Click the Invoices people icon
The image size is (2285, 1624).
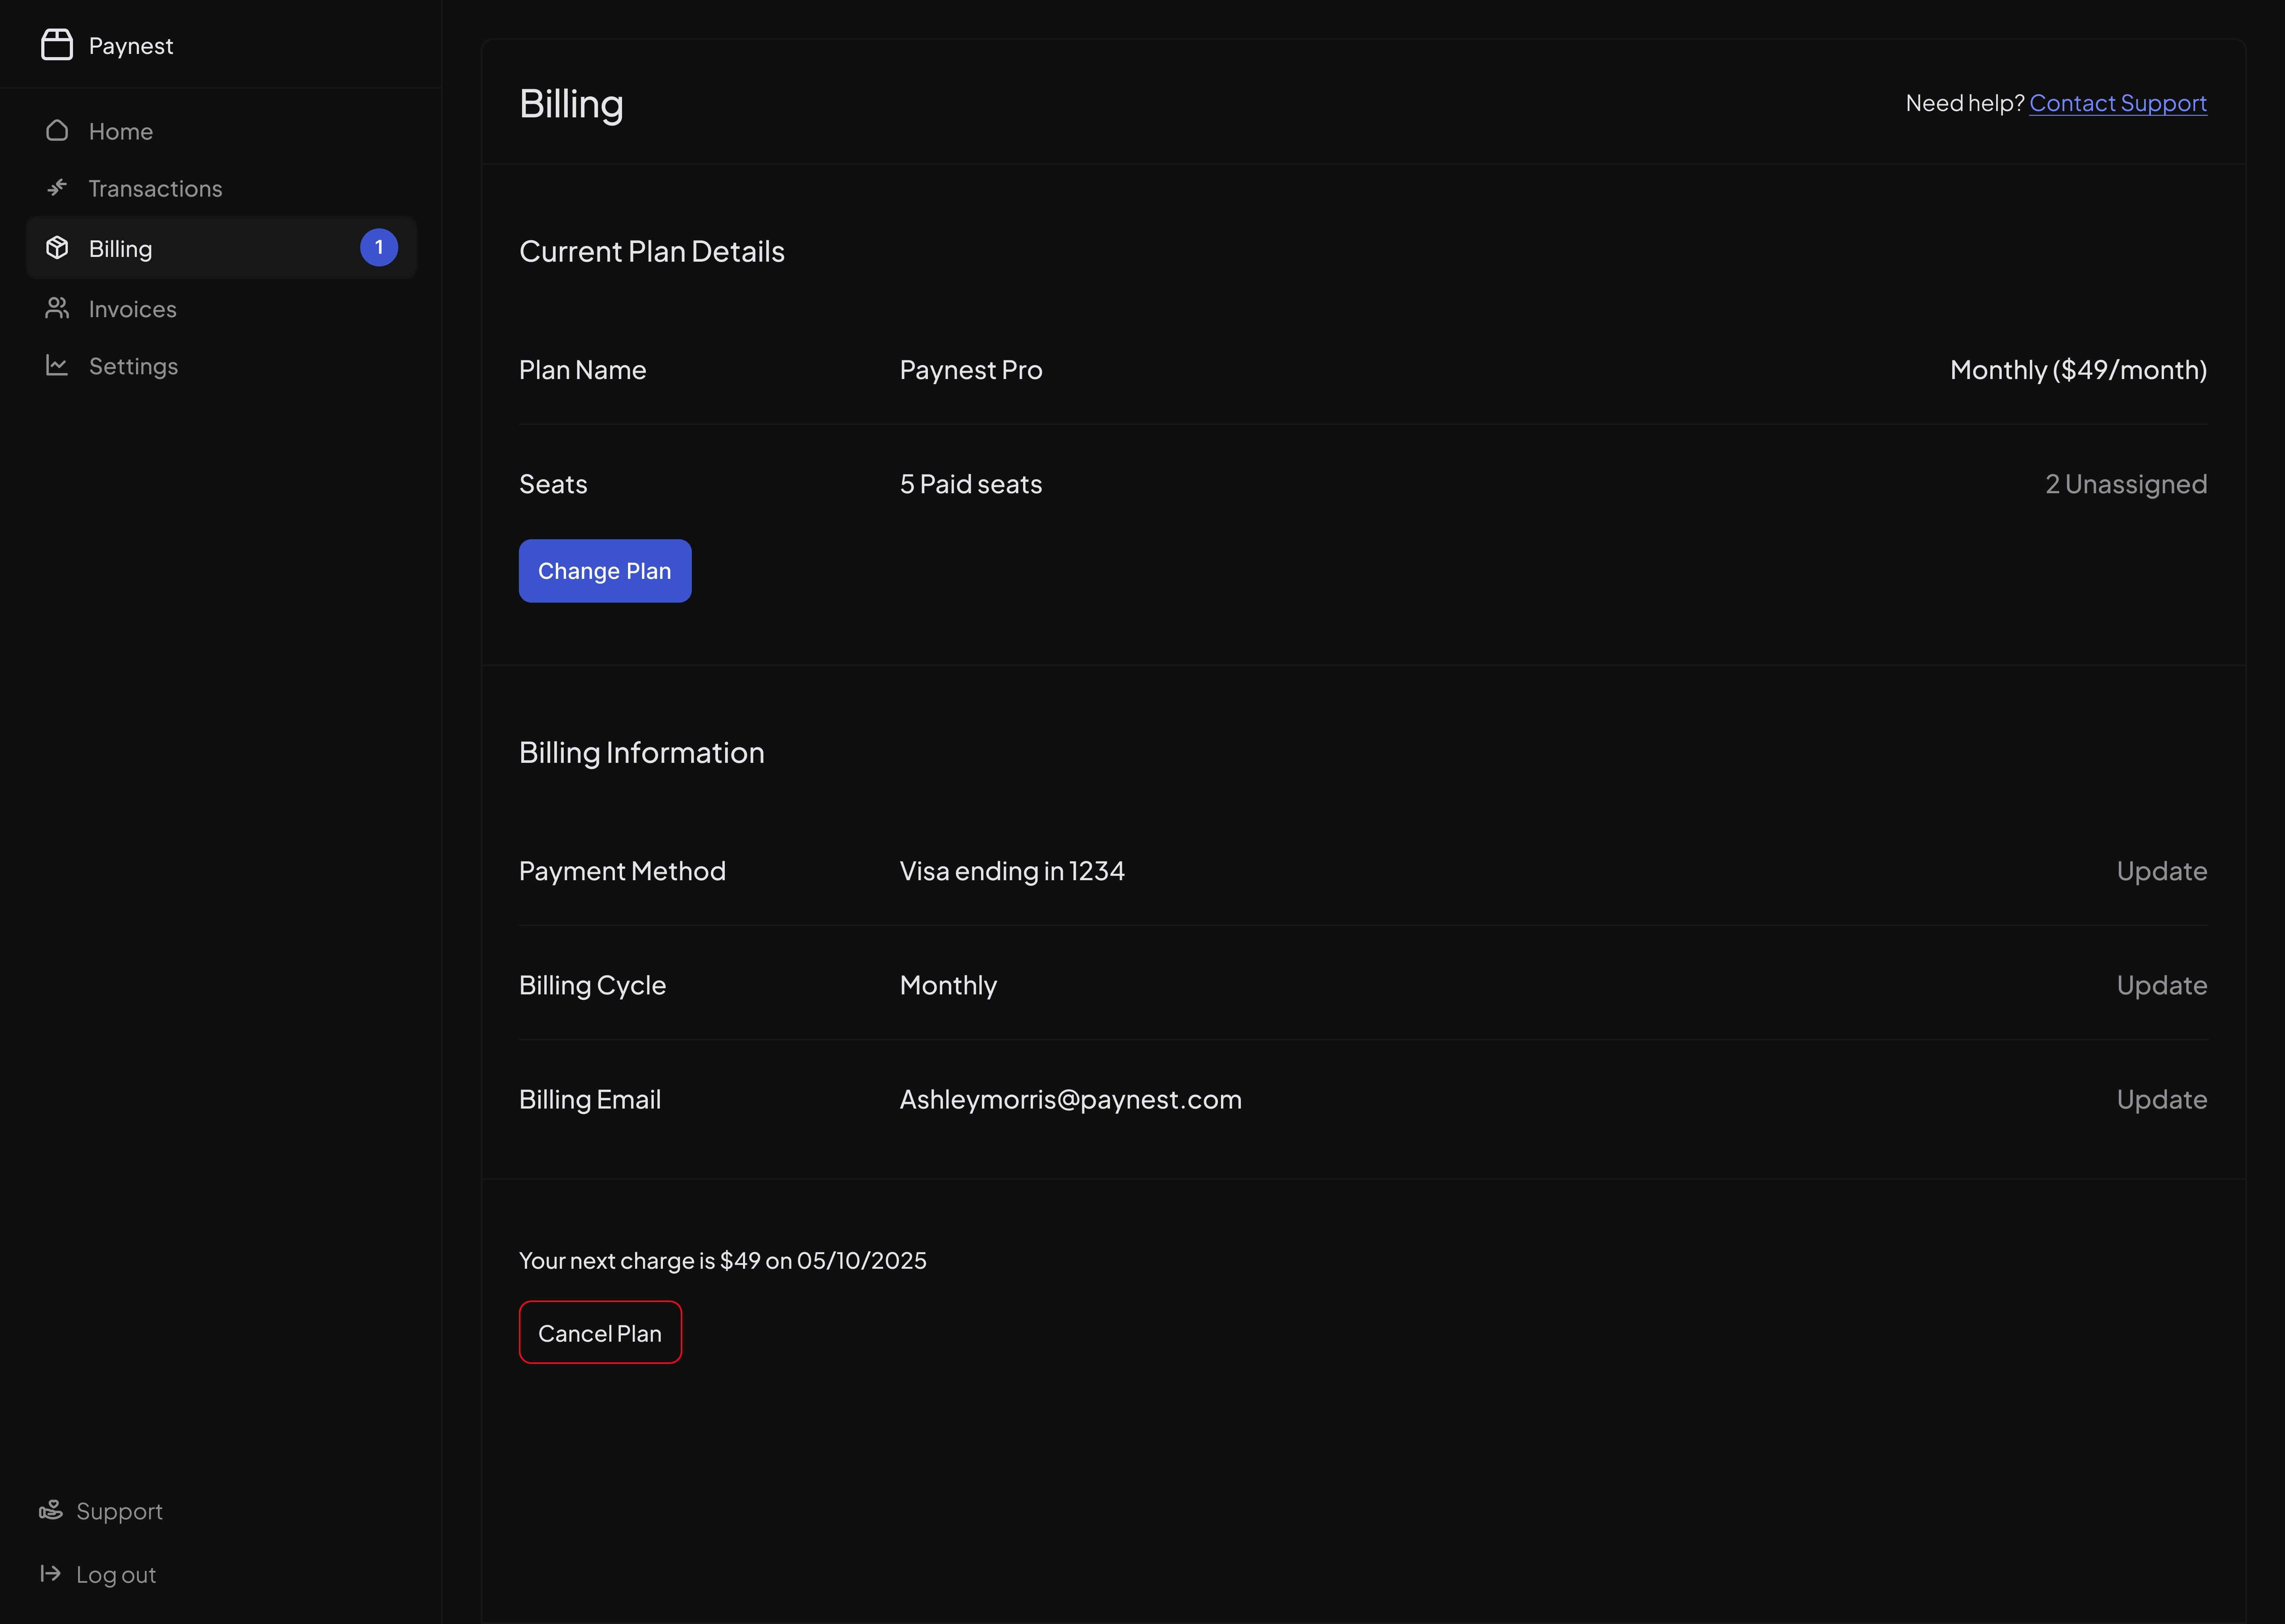click(57, 309)
